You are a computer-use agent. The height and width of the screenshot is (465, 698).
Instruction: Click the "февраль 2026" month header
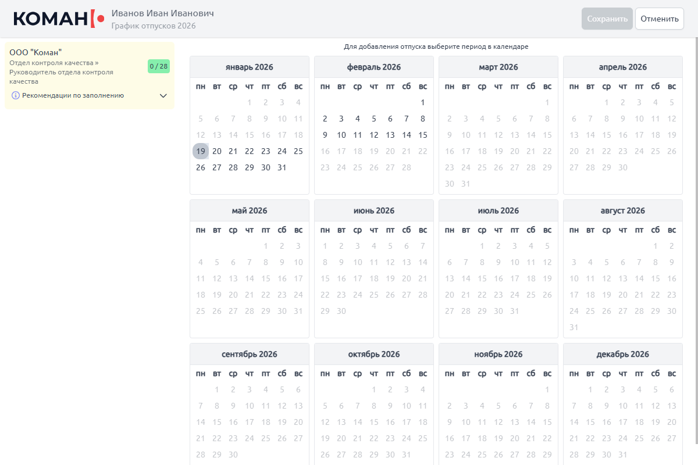click(x=374, y=67)
